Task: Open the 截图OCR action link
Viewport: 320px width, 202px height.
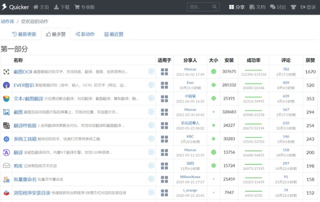Action: click(x=23, y=72)
